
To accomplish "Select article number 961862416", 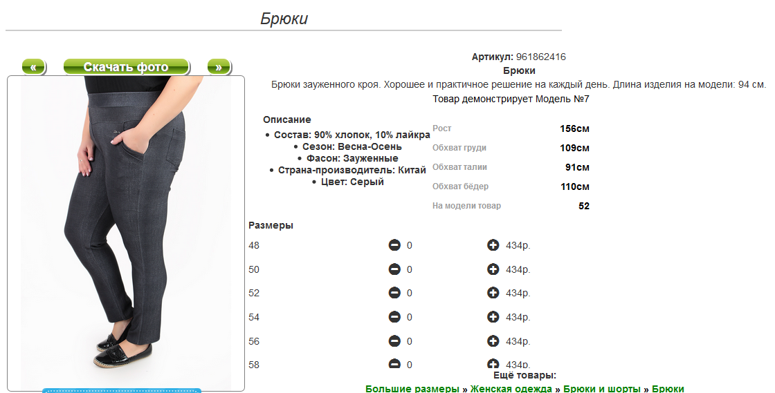I will 540,57.
